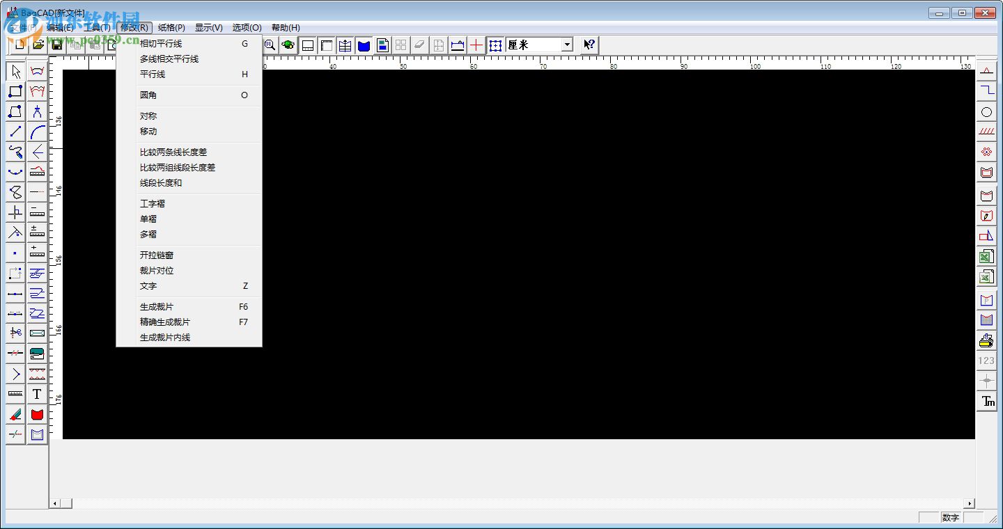Click the help pointer question icon
Screen dimensions: 1003x529
[x=589, y=45]
